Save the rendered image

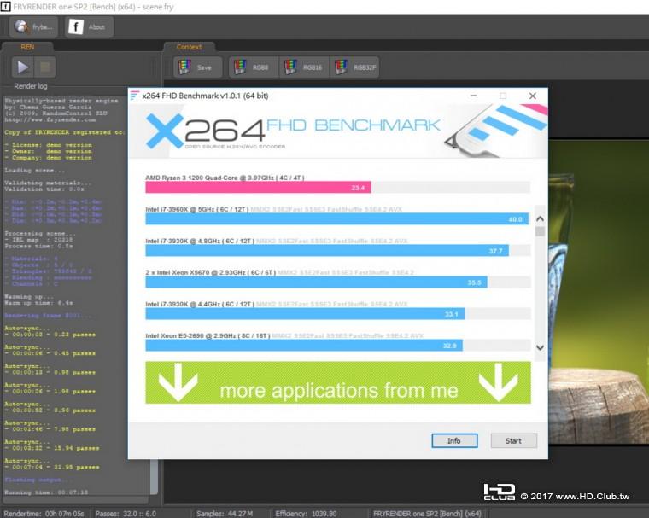click(197, 67)
